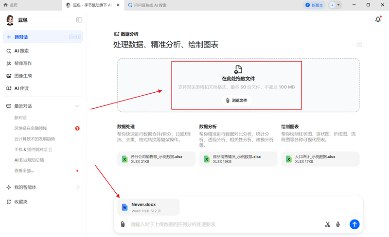This screenshot has height=237, width=389.
Task: Open the user account dropdown in title bar
Action: [335, 5]
